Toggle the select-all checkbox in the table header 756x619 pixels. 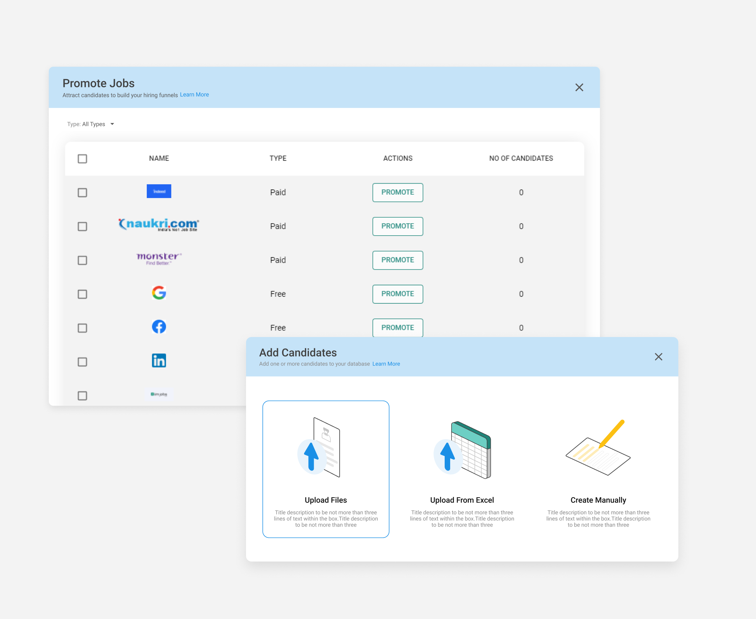point(82,159)
